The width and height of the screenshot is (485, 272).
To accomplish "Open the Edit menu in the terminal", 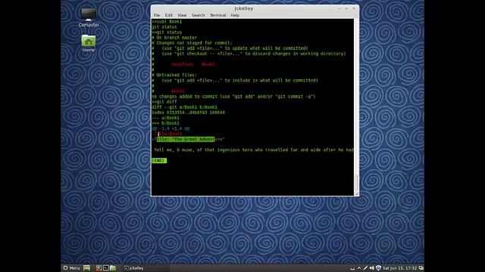I will (168, 15).
